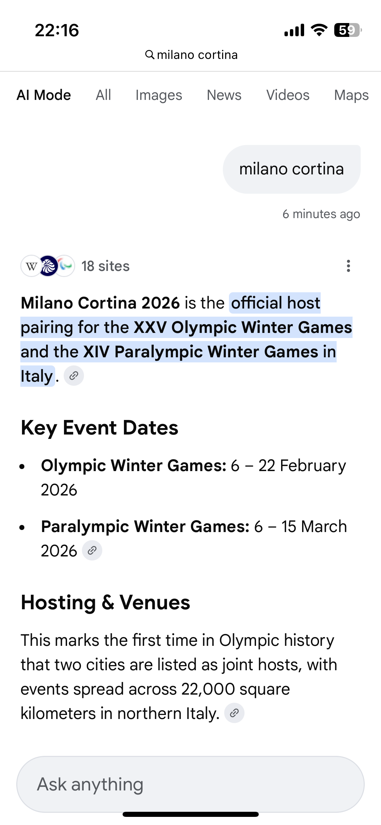Expand the 18 sites list
Screen dimensions: 381x825
tap(105, 266)
